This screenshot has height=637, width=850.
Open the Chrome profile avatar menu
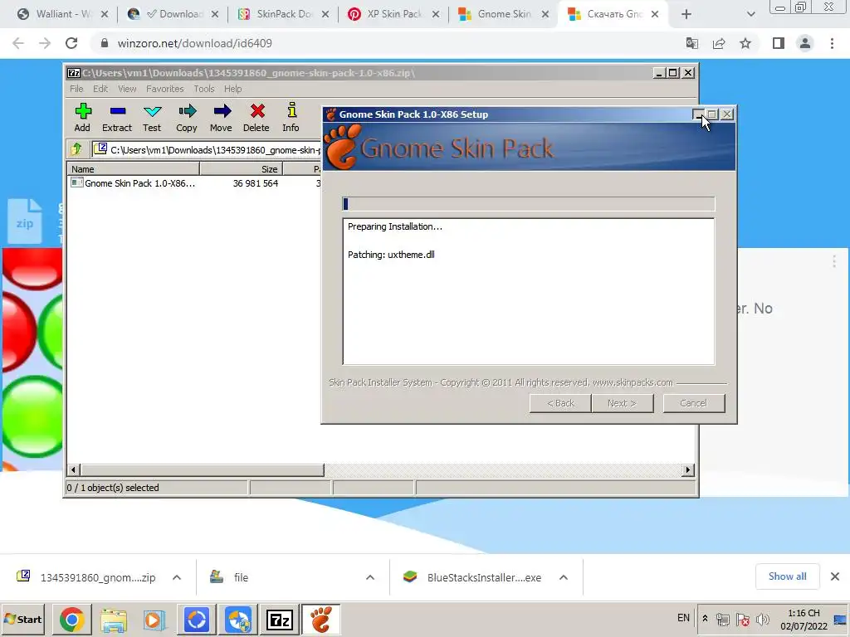pos(805,43)
